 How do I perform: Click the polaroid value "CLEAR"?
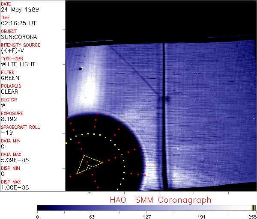(9, 92)
